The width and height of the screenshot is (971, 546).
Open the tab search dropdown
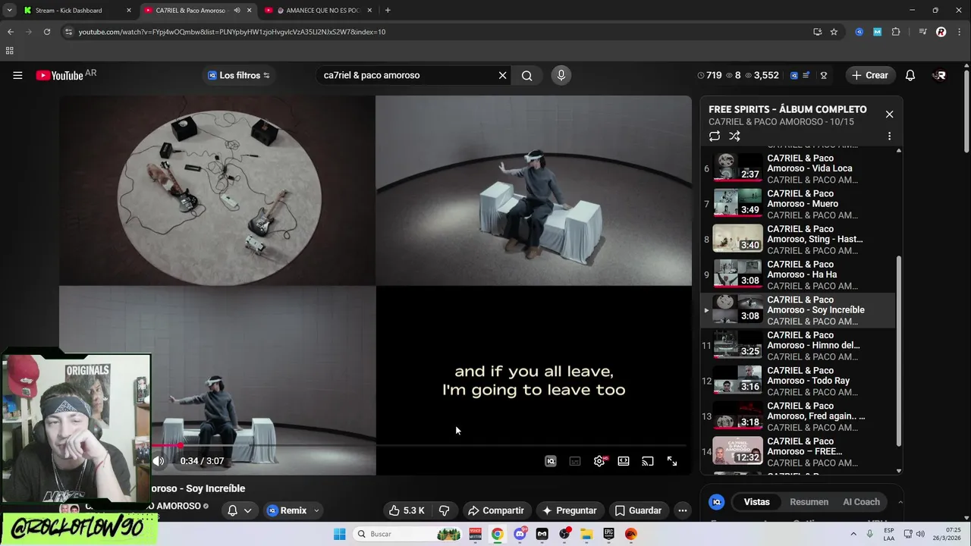pos(9,11)
